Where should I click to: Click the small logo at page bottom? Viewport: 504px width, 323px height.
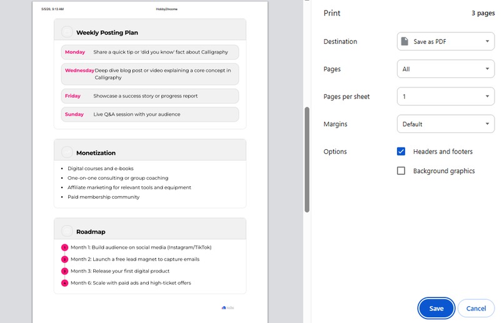click(228, 307)
